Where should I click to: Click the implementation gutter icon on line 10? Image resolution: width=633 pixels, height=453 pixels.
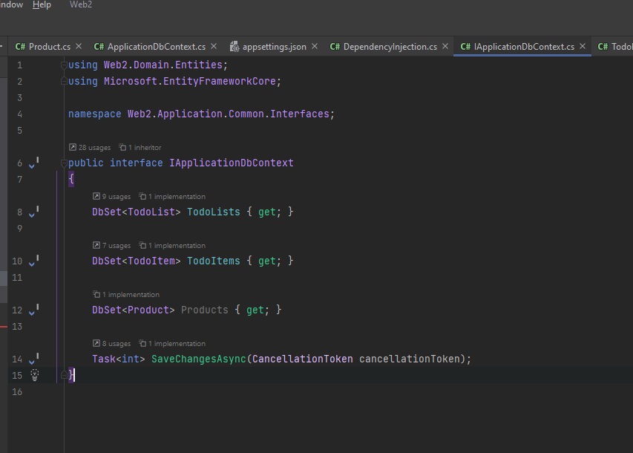[34, 261]
